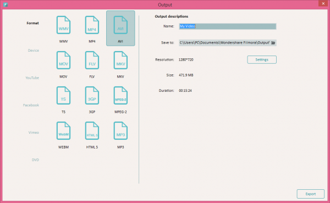Pick the TS format icon
Image resolution: width=330 pixels, height=203 pixels.
(63, 95)
